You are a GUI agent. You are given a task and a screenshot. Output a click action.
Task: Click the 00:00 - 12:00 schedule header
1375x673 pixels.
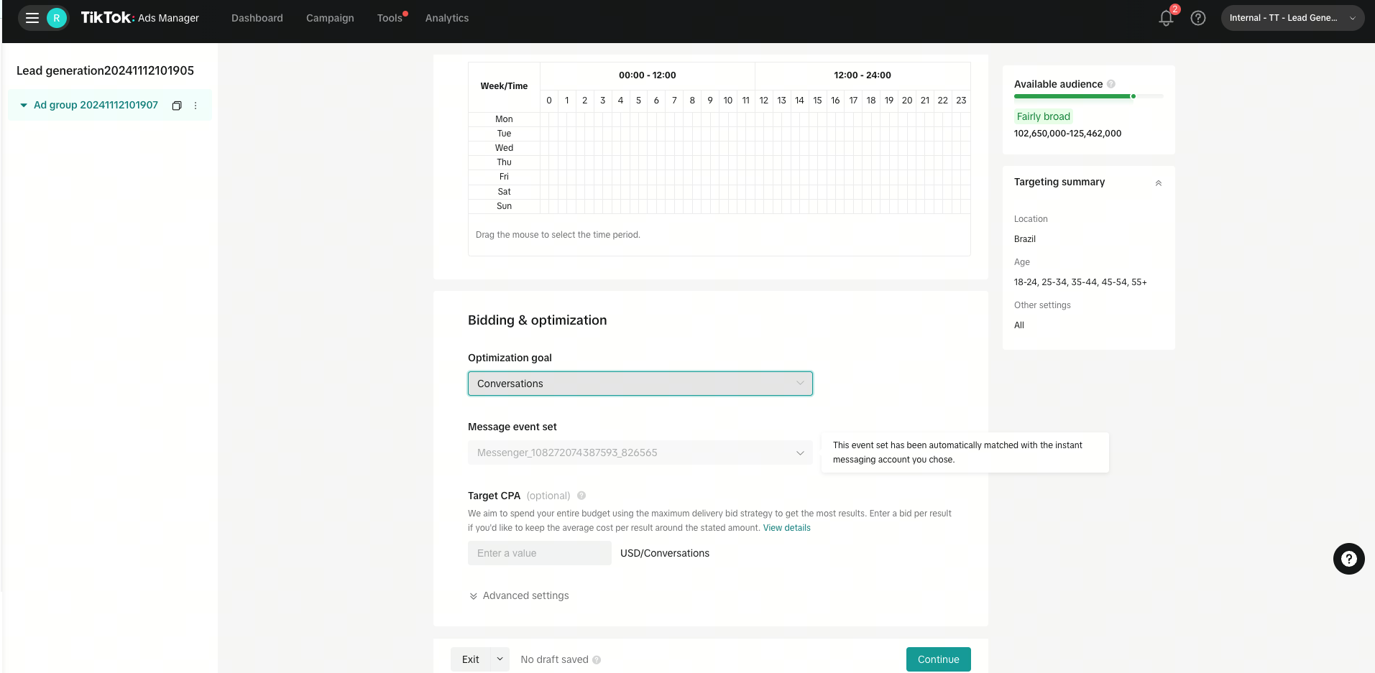tap(648, 75)
